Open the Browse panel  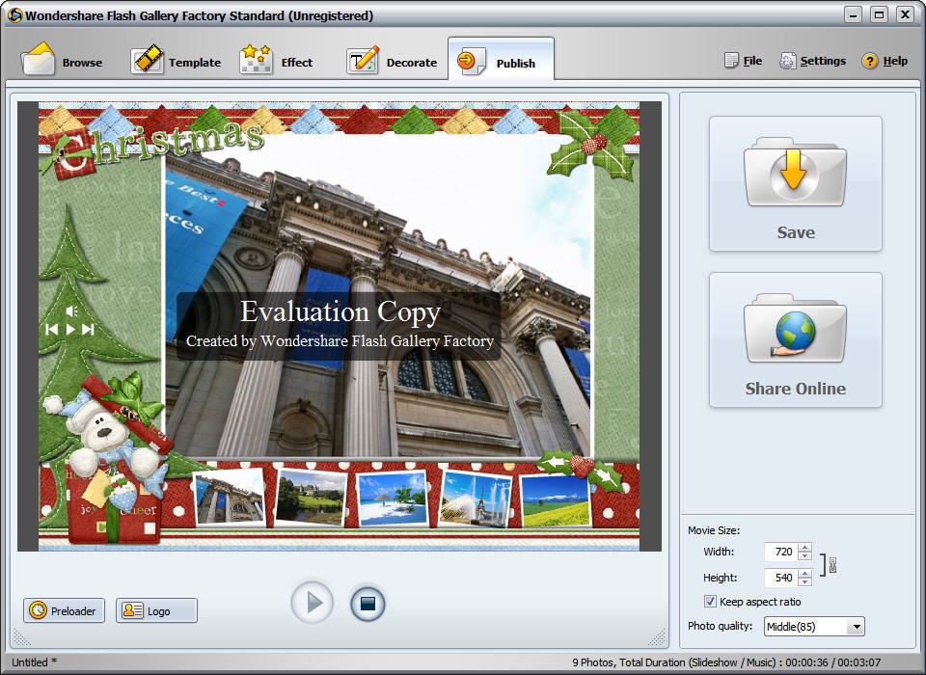[63, 60]
